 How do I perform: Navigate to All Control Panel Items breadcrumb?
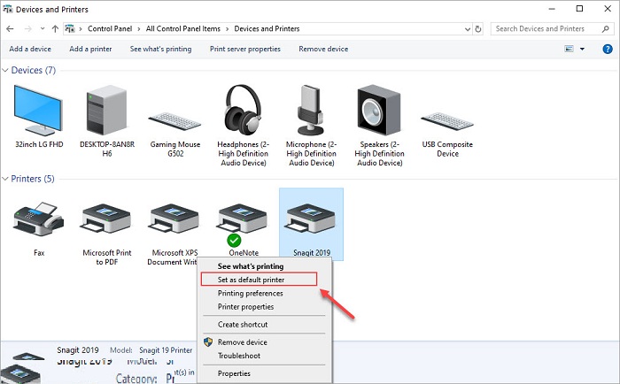183,29
